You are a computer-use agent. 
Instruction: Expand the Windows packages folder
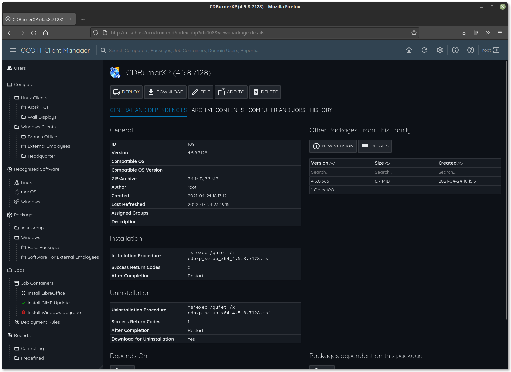click(x=27, y=237)
